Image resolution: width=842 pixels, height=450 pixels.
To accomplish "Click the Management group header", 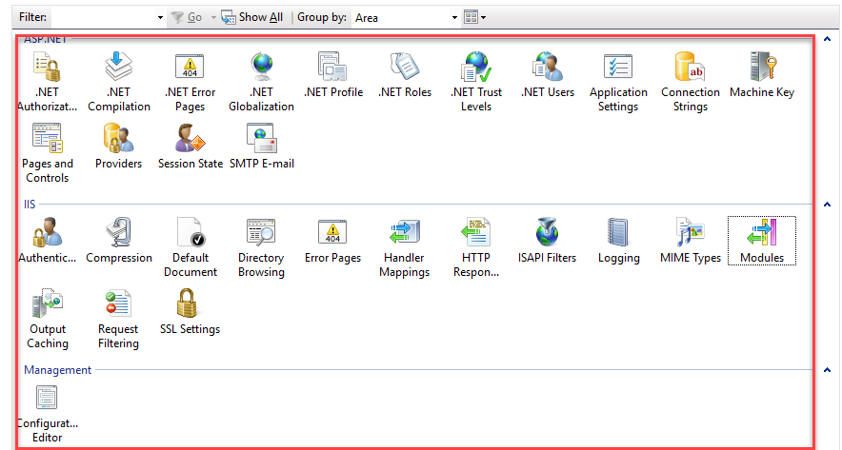I will tap(57, 370).
